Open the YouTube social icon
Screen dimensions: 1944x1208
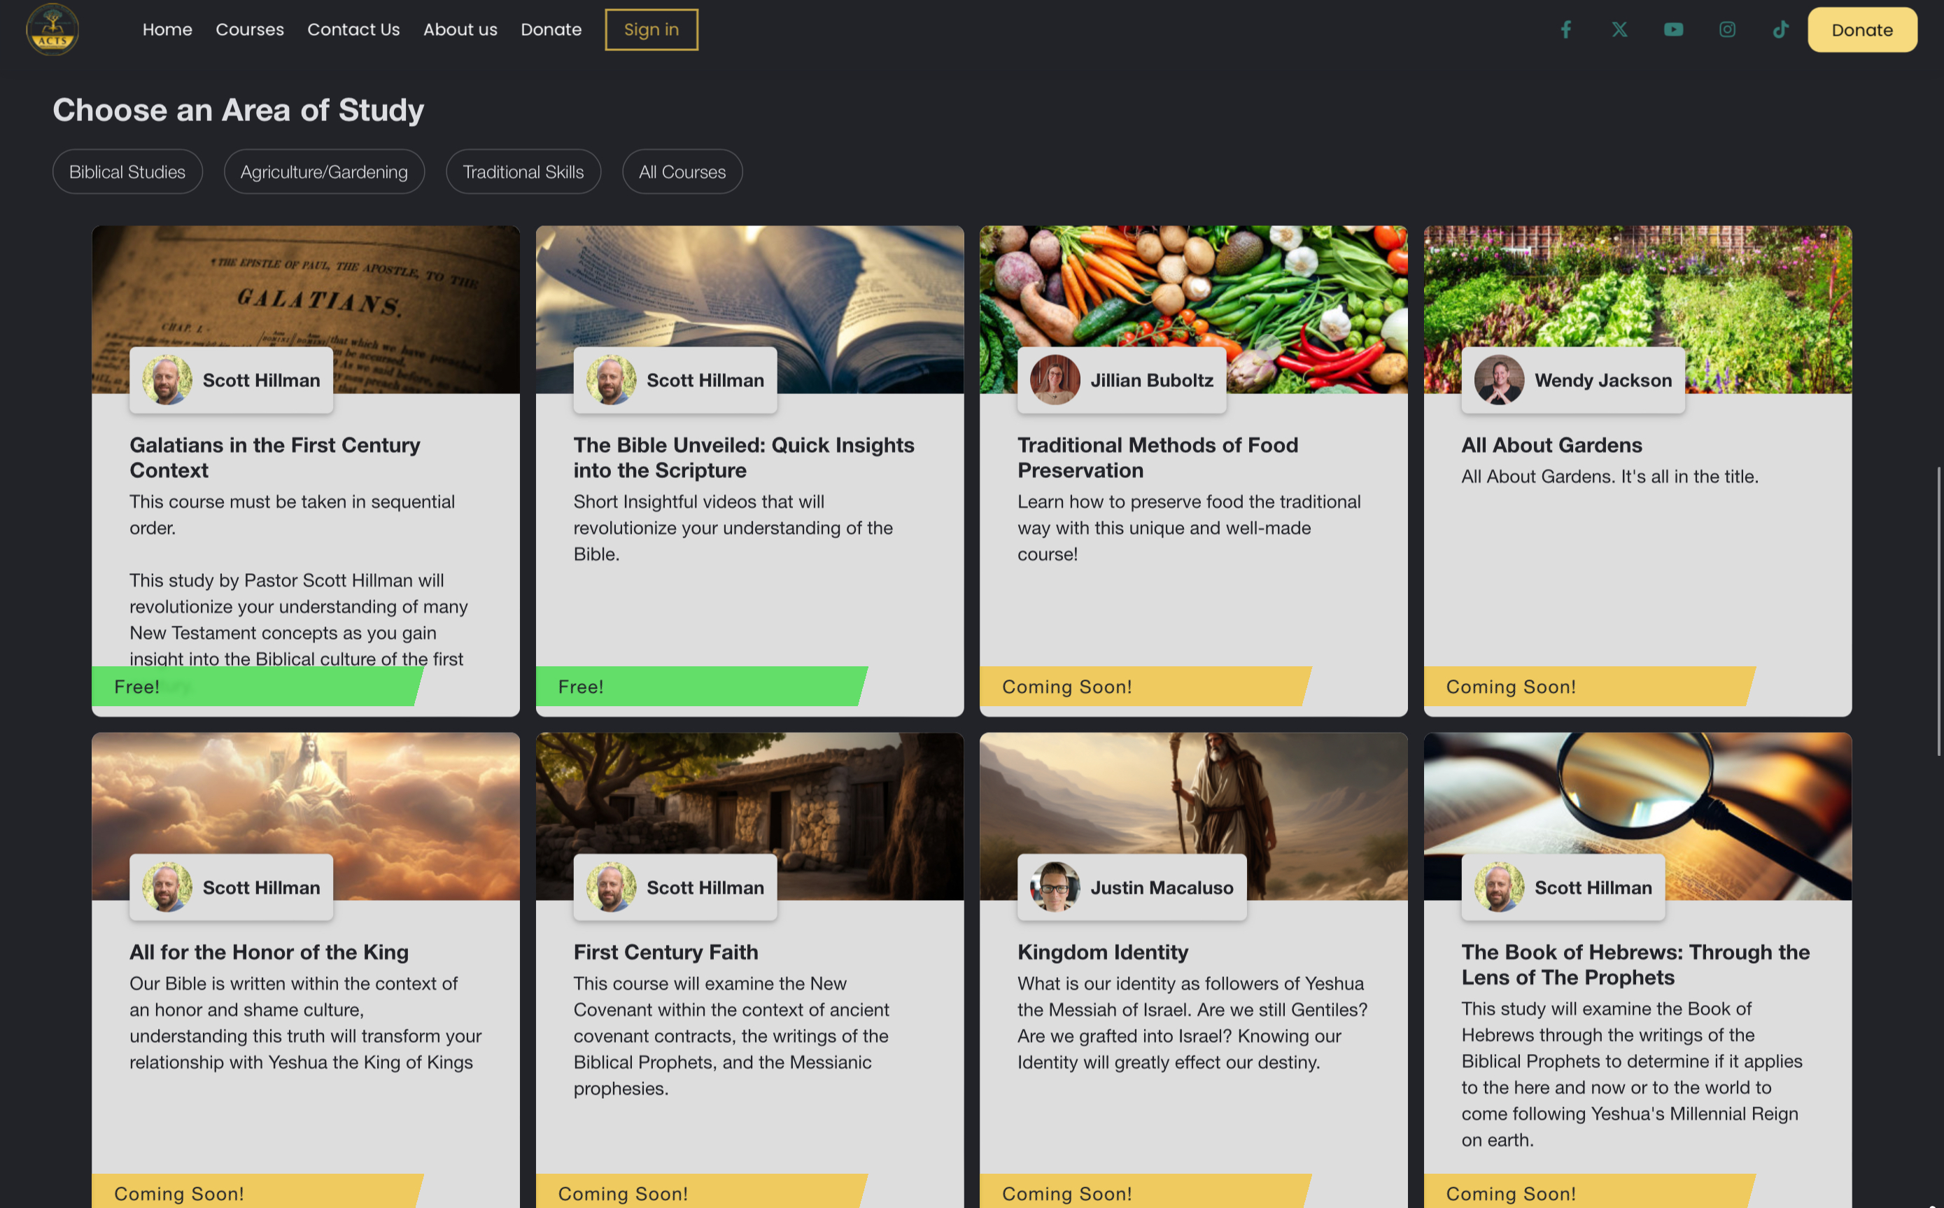1673,29
